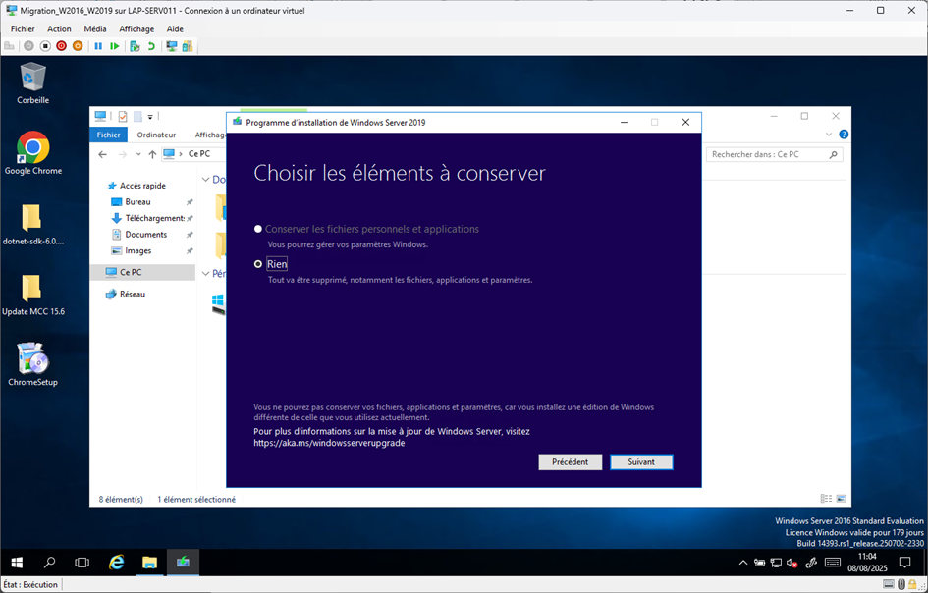Click the muted volume tray icon
This screenshot has width=928, height=593.
(x=792, y=563)
